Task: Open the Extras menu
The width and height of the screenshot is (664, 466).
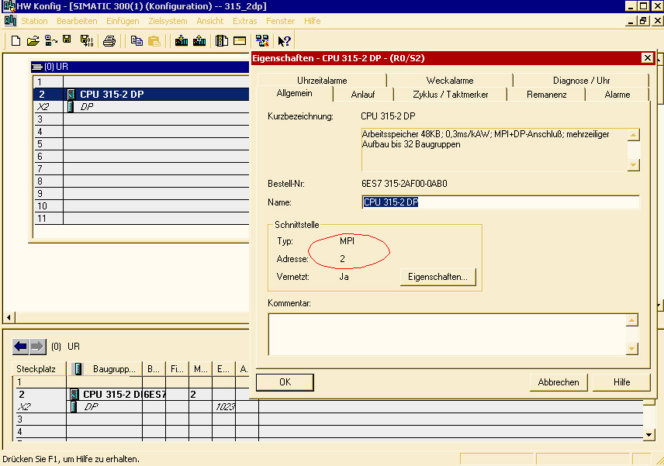Action: pyautogui.click(x=245, y=21)
